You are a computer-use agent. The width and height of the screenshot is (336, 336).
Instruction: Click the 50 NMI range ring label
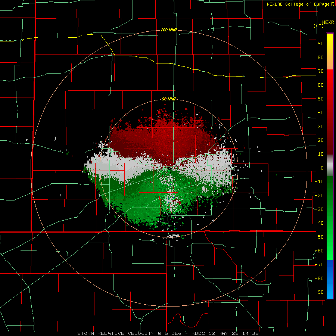pyautogui.click(x=169, y=99)
